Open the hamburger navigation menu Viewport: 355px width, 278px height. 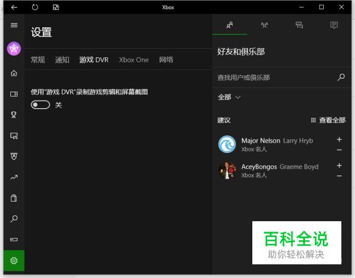14,25
